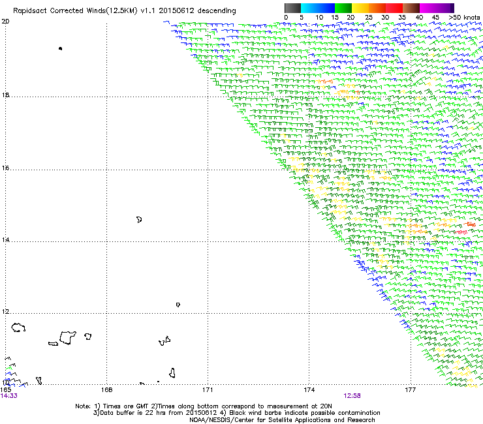The width and height of the screenshot is (483, 424).
Task: Click the NOAA/NESDIS credit line
Action: [x=282, y=420]
